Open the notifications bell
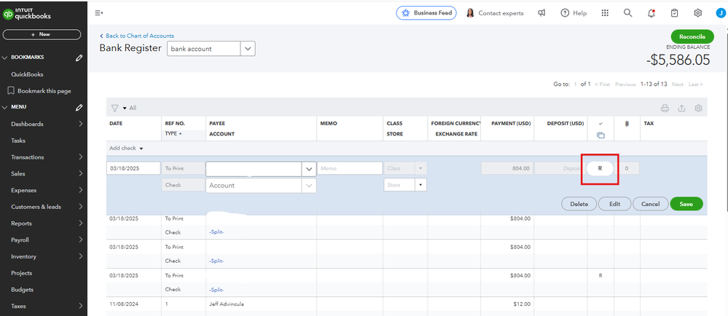 (x=651, y=13)
